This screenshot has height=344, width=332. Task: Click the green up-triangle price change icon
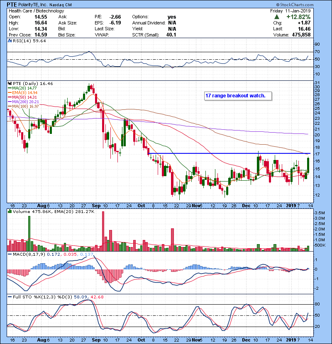click(277, 17)
